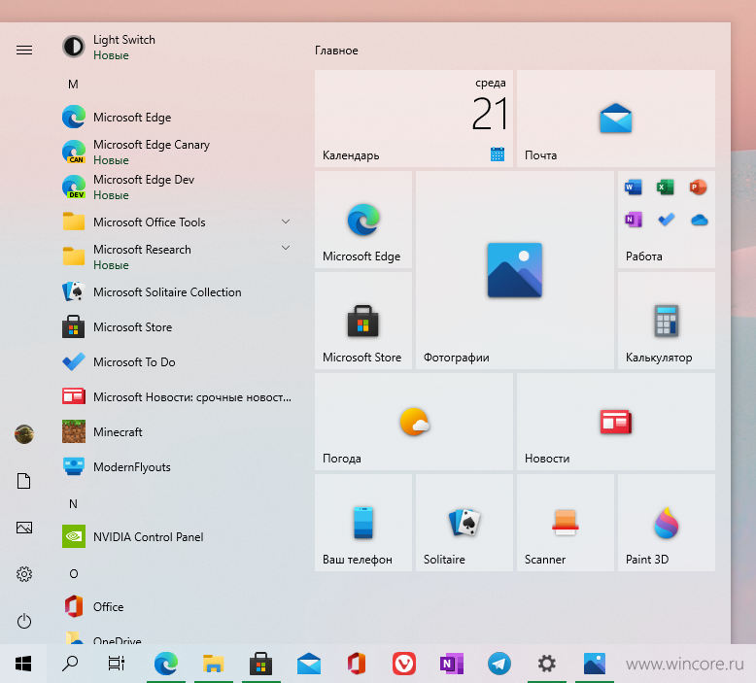Open Office from the taskbar

click(357, 664)
